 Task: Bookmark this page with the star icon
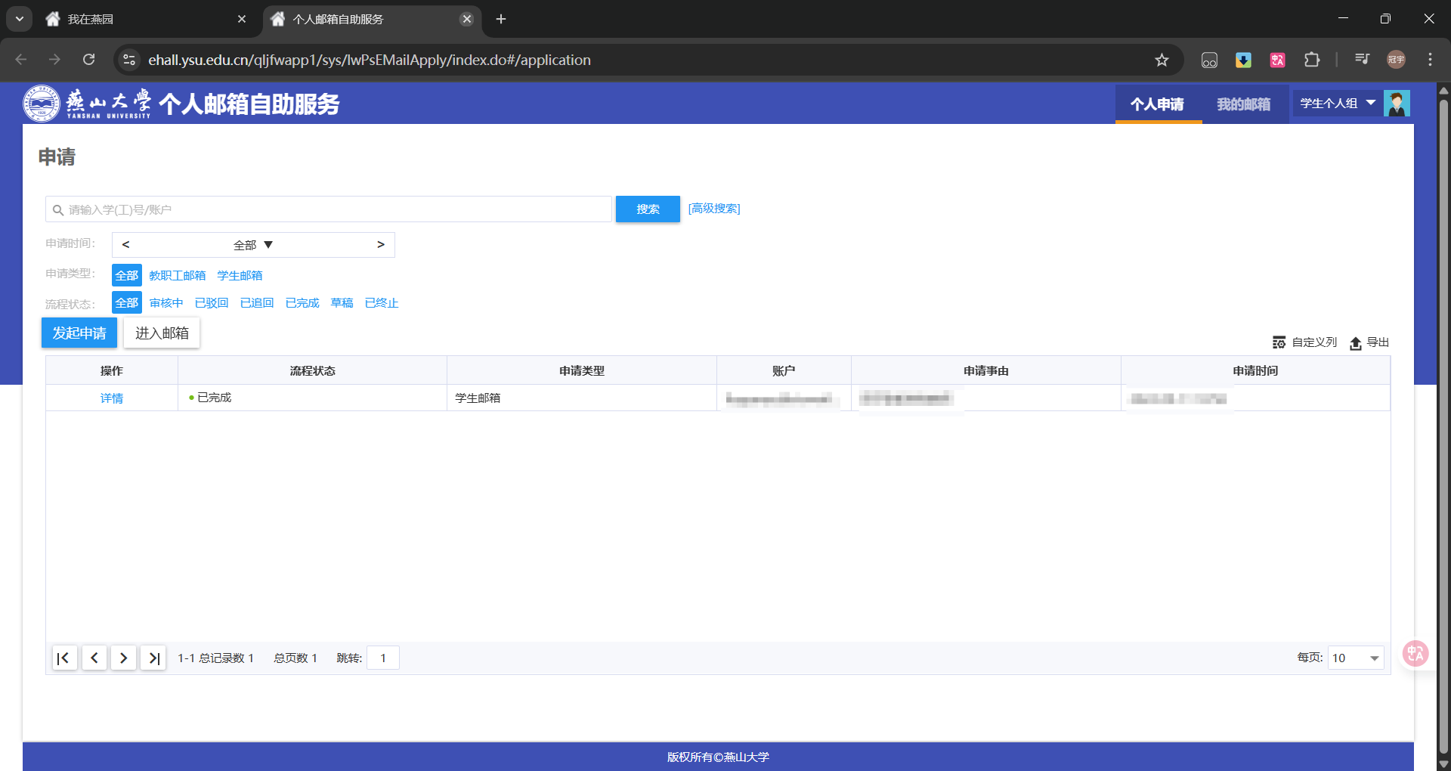point(1162,60)
